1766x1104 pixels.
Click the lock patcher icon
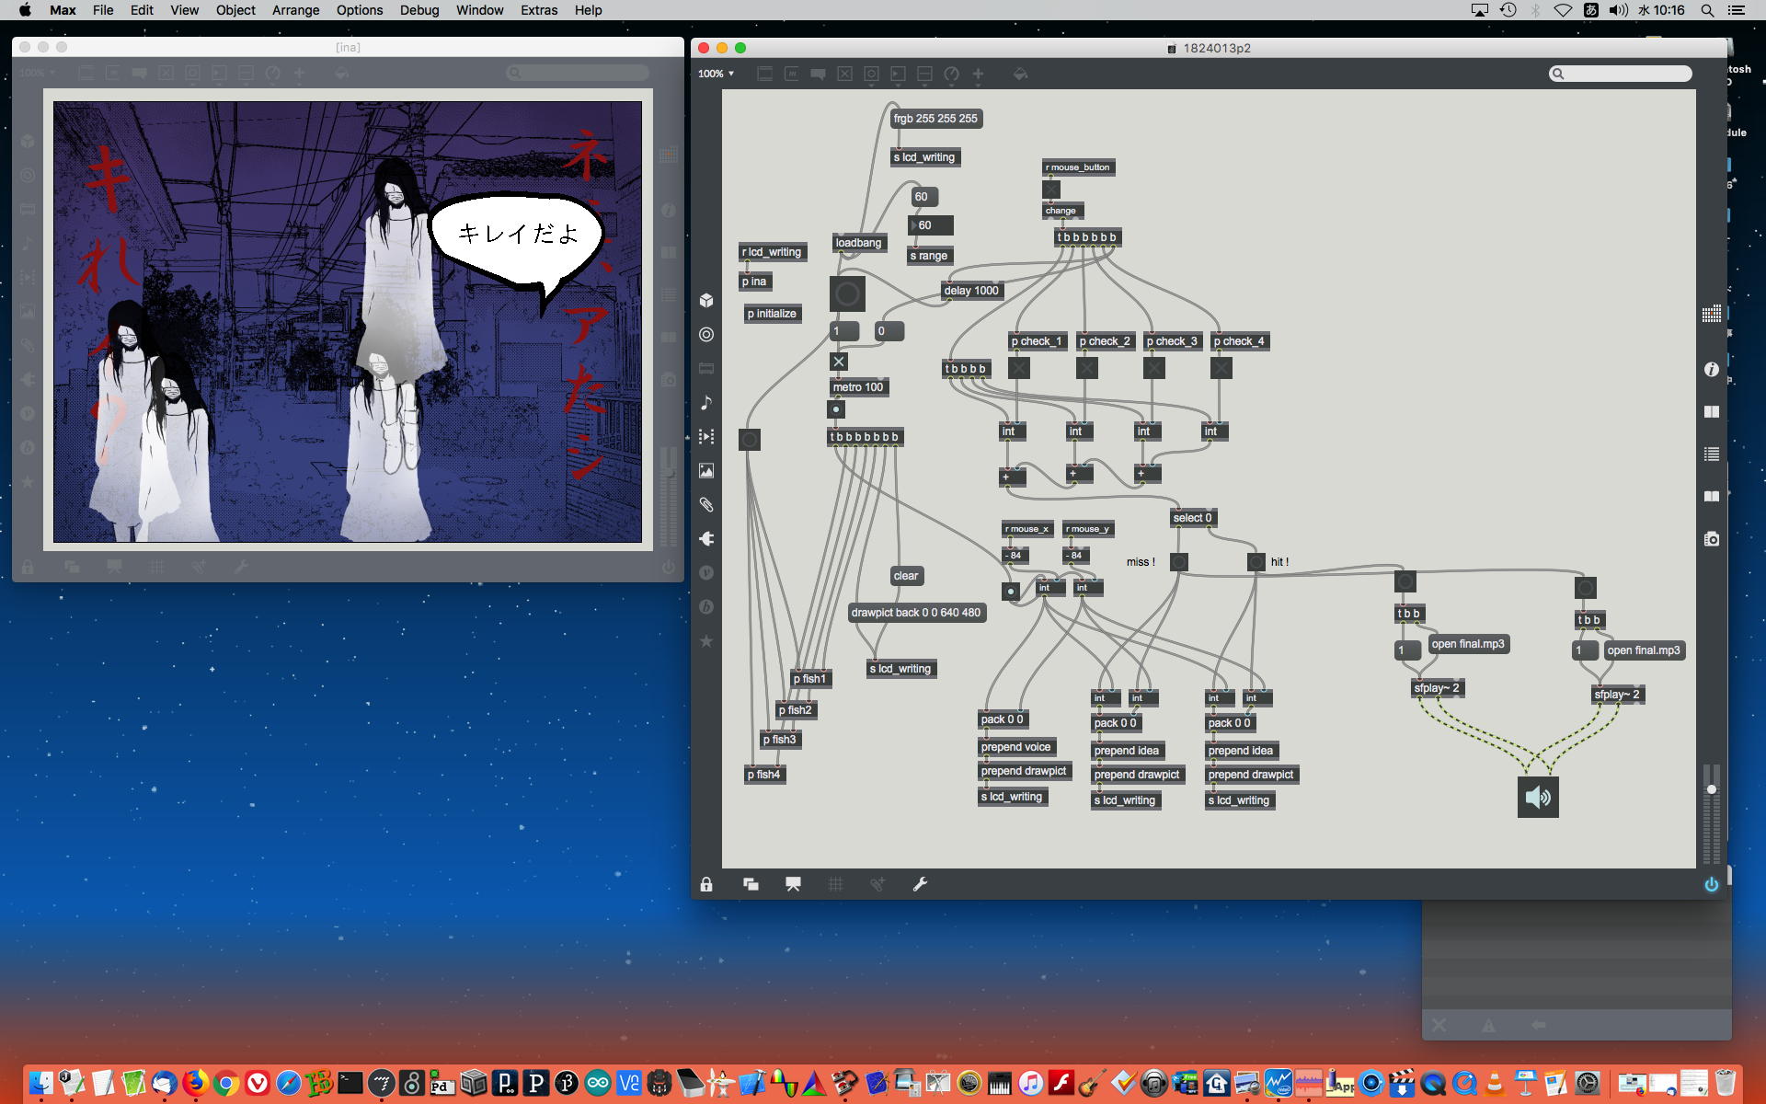(706, 884)
